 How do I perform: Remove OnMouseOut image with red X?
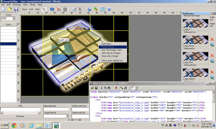click(x=212, y=56)
